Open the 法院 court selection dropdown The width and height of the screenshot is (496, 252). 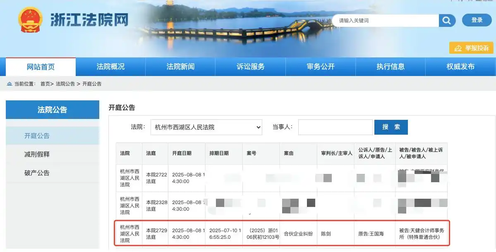[206, 127]
